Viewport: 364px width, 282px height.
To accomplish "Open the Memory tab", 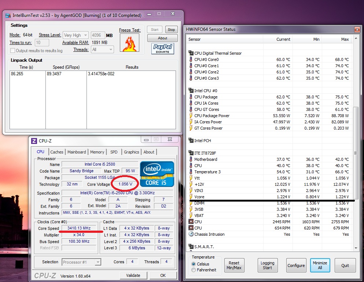I will pyautogui.click(x=97, y=152).
